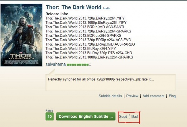Click the BRRip.XviD.AC3-SANTi release line
Viewport: 187px width, 127px height.
pyautogui.click(x=85, y=27)
